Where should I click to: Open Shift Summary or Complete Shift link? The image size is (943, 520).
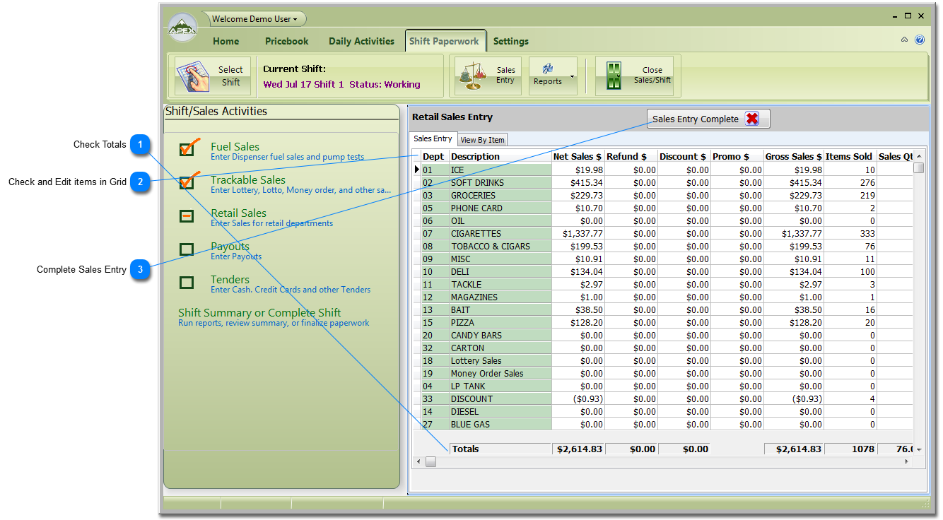(259, 312)
